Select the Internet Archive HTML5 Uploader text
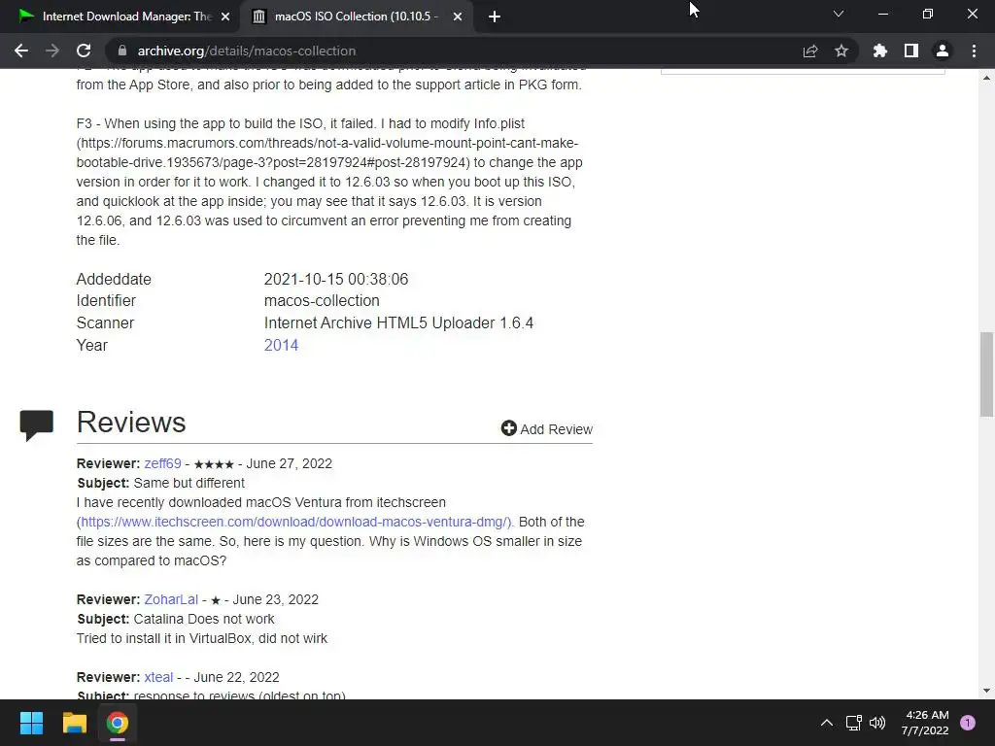The width and height of the screenshot is (995, 746). point(398,322)
